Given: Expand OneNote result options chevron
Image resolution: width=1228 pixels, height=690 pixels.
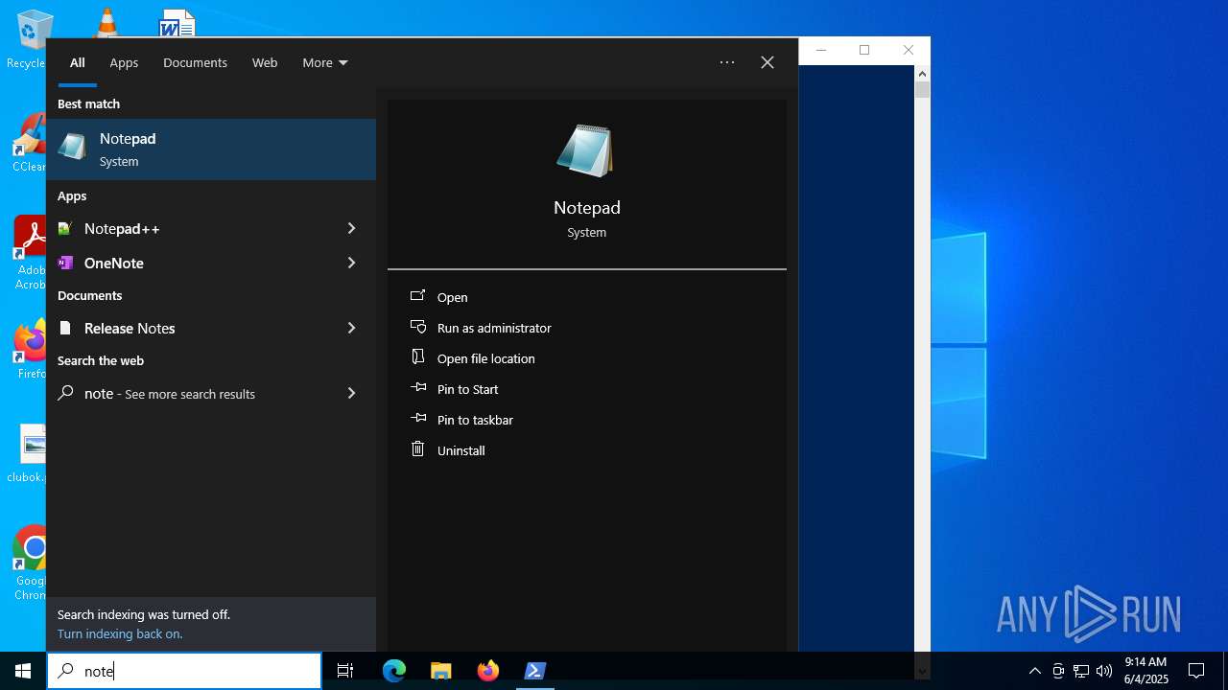Looking at the screenshot, I should 351,263.
